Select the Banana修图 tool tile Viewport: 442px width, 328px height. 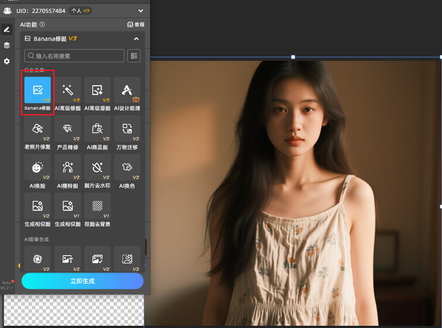tap(38, 91)
